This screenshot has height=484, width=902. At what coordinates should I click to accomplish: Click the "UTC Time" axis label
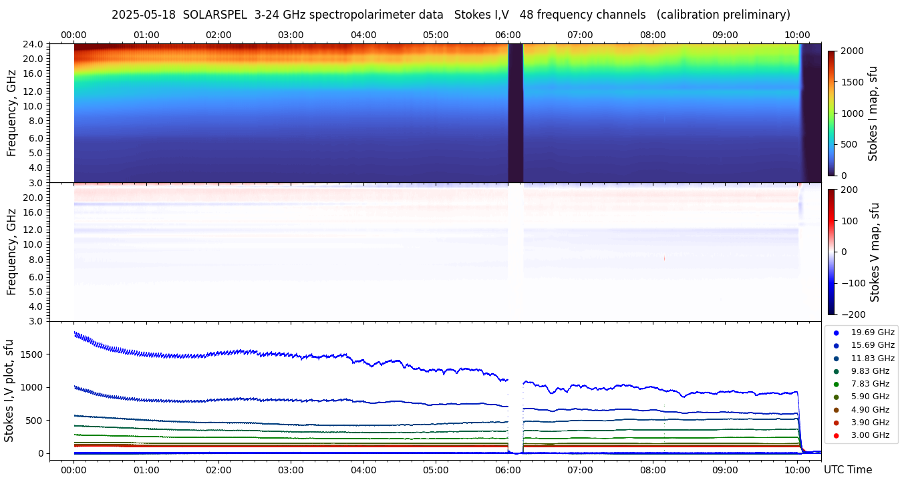pos(847,470)
